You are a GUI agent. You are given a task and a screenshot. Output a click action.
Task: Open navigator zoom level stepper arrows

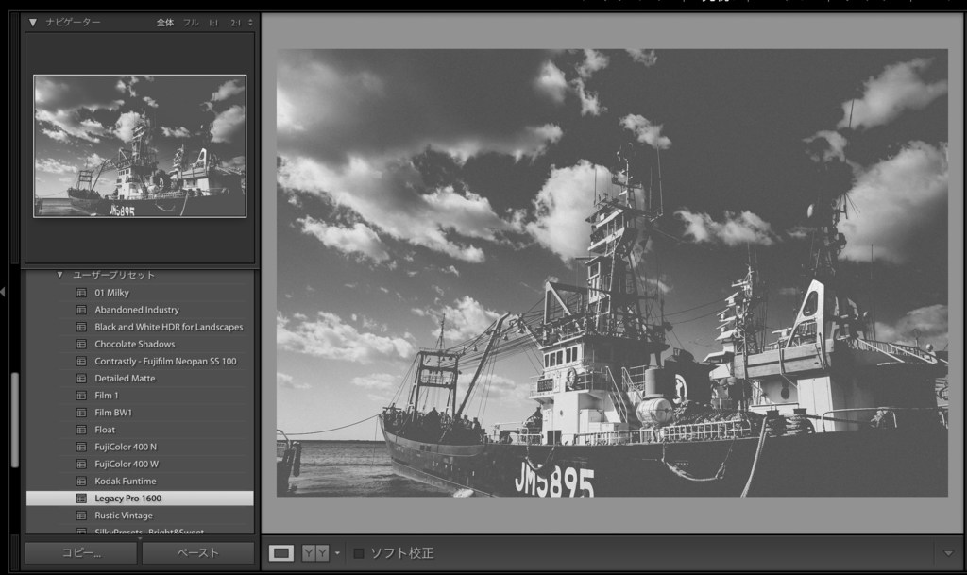pyautogui.click(x=250, y=23)
